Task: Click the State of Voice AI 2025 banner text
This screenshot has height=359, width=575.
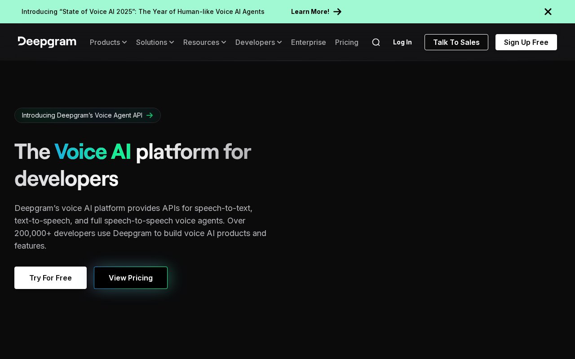Action: coord(143,12)
